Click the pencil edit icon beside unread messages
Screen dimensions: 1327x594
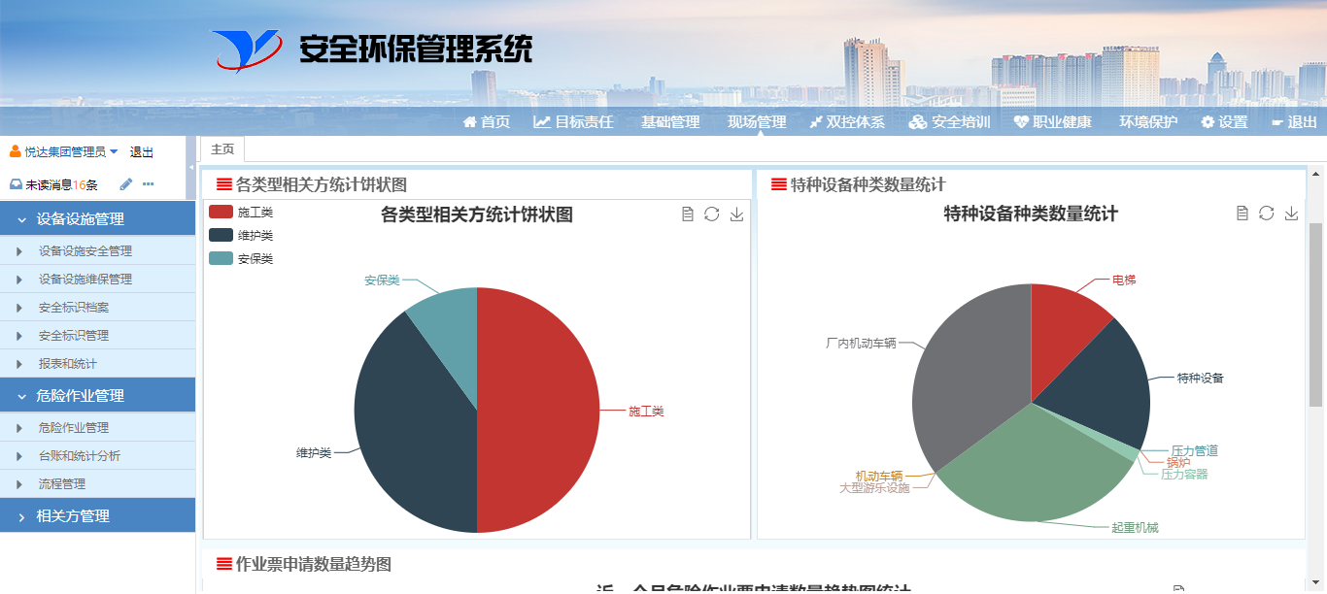(125, 184)
